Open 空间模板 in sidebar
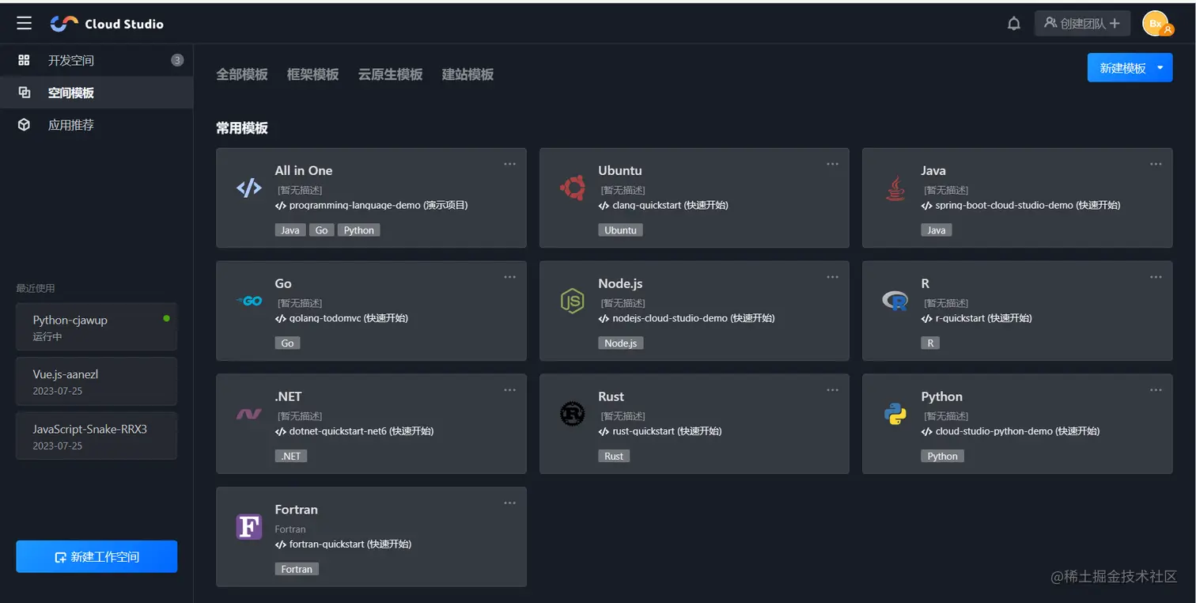The height and width of the screenshot is (603, 1196). click(97, 93)
